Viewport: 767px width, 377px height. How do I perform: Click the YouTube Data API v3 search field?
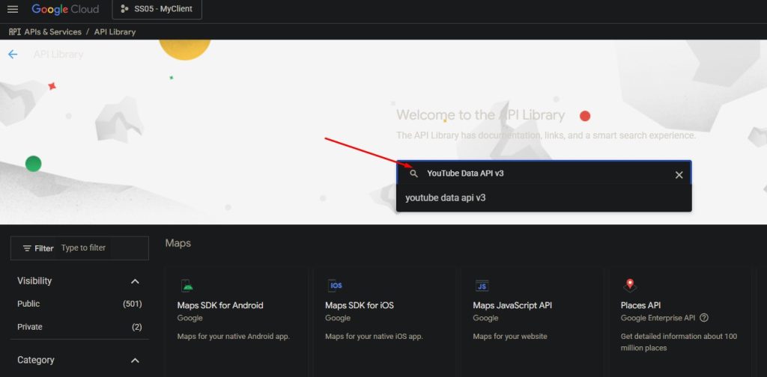pyautogui.click(x=539, y=174)
